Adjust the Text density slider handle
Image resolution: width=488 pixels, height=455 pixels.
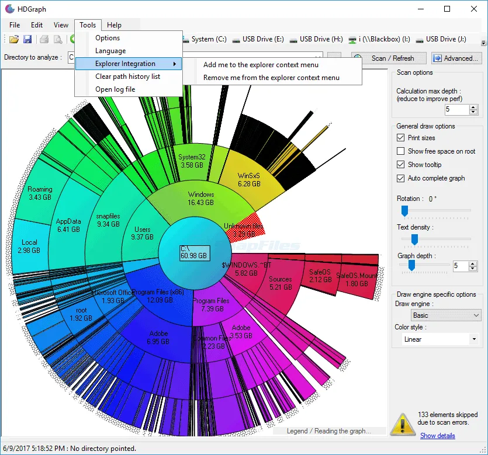tap(414, 239)
